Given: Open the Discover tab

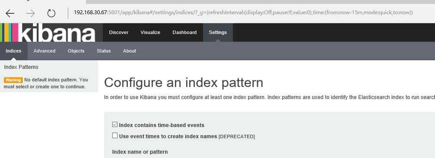Looking at the screenshot, I should (119, 32).
